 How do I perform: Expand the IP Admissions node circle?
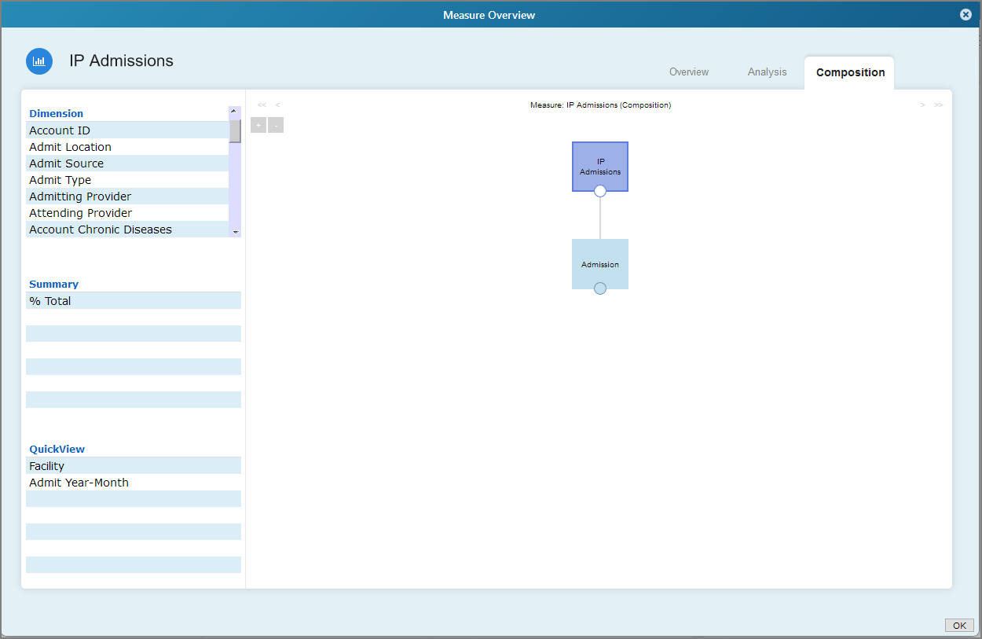coord(600,191)
